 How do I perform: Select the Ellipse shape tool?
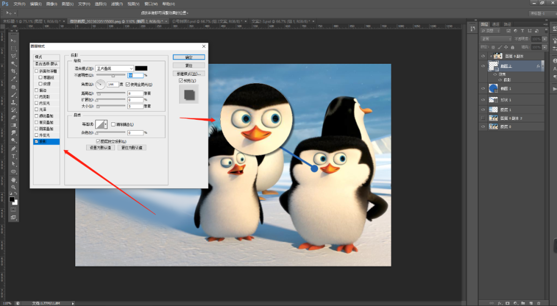tap(13, 172)
